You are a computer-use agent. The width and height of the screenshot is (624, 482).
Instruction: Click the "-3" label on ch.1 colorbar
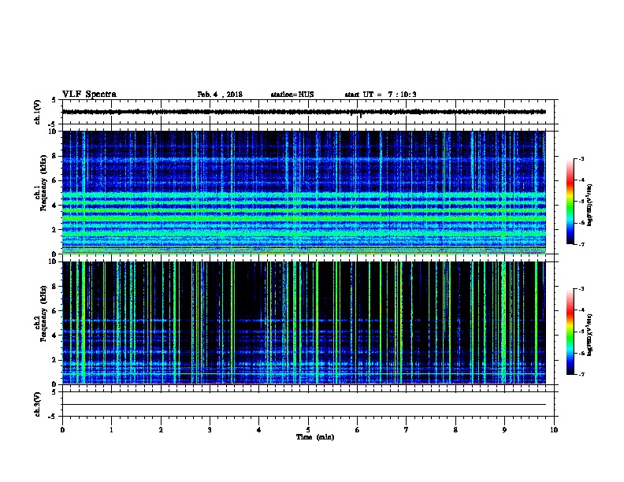(581, 158)
